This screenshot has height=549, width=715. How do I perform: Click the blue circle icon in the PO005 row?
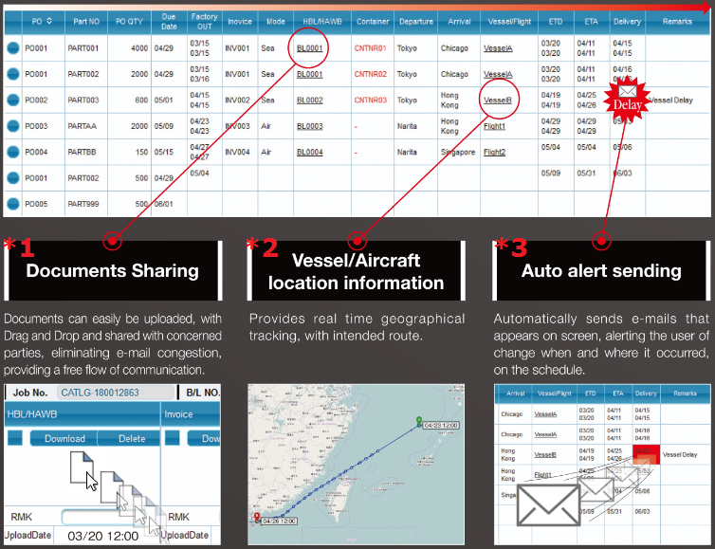click(13, 204)
